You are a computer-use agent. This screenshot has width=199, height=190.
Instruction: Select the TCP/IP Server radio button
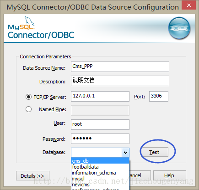click(x=28, y=97)
